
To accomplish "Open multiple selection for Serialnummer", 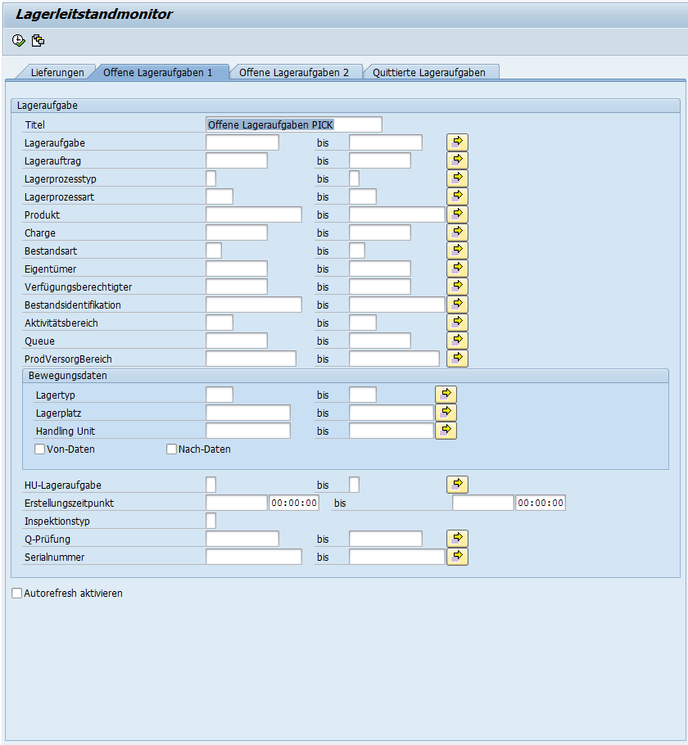I will (457, 557).
